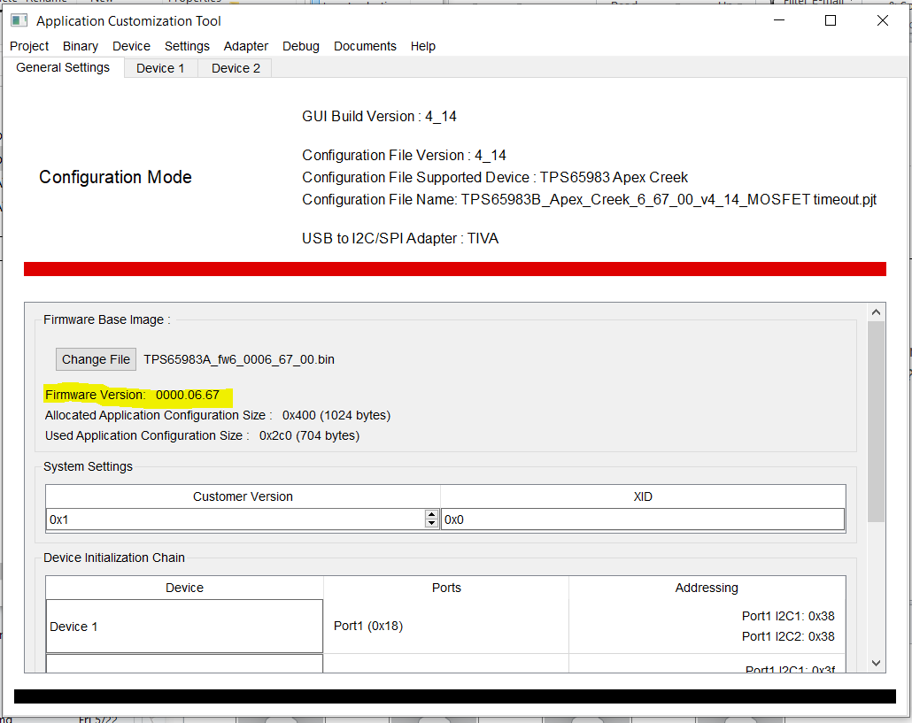This screenshot has height=723, width=912.
Task: Open the Adapter menu
Action: coord(246,46)
